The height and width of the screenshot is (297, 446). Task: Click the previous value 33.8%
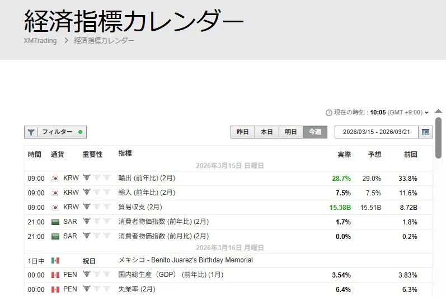pos(408,179)
